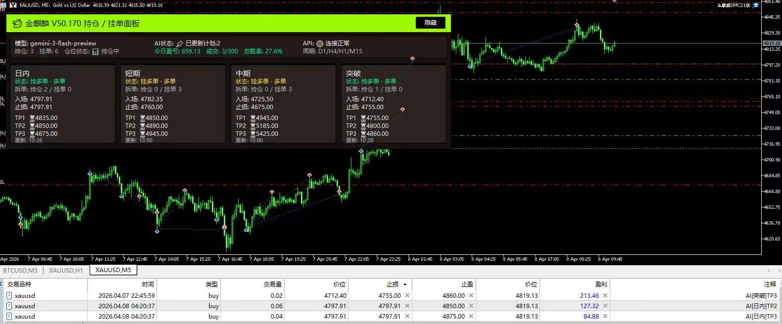Click the TP3 hourglass icon in 日内 card

pos(32,134)
